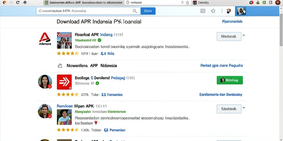Image resolution: width=283 pixels, height=141 pixels.
Task: Click the Nesidenk button in third result
Action: [x=229, y=109]
